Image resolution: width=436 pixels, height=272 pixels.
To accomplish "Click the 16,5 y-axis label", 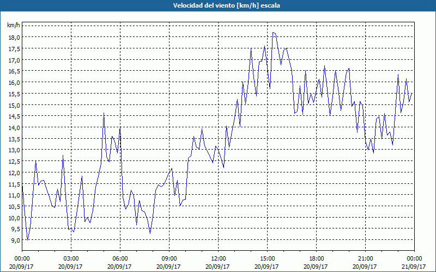I will tap(14, 71).
